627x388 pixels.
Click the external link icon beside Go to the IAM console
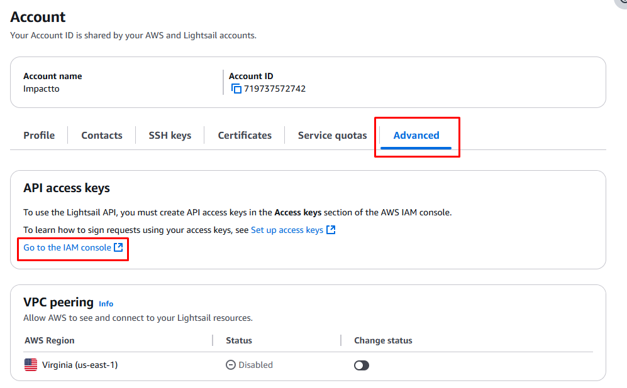tap(118, 247)
